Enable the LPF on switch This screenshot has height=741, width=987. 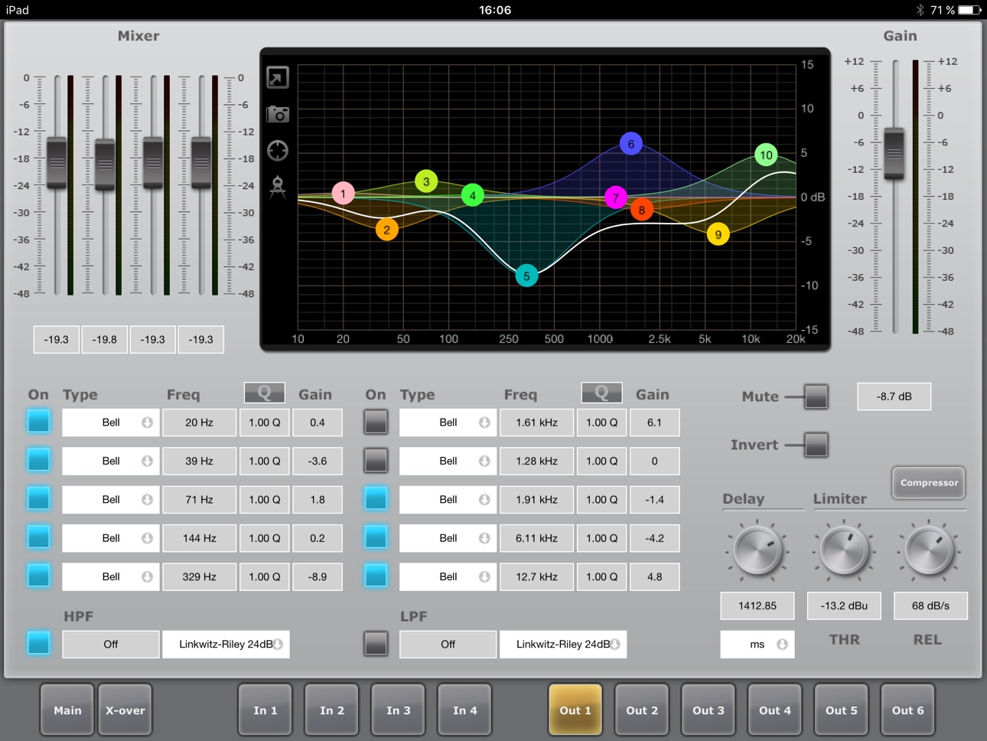tap(376, 643)
